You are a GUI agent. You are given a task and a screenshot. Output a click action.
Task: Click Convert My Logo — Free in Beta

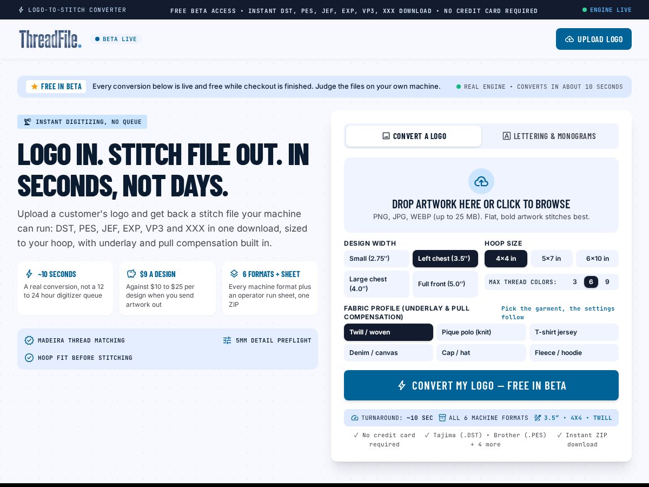point(481,385)
